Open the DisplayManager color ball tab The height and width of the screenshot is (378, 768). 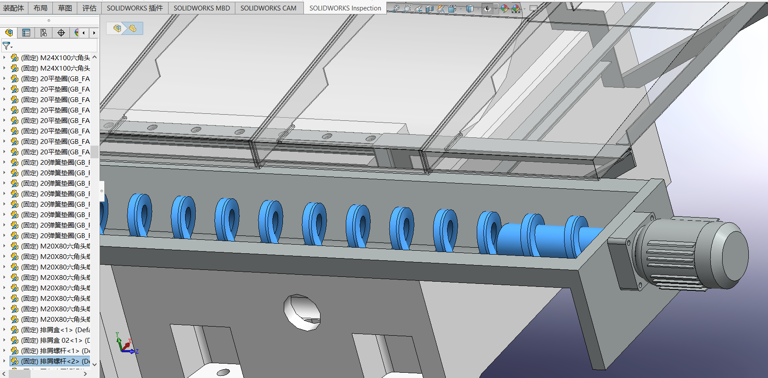[76, 33]
